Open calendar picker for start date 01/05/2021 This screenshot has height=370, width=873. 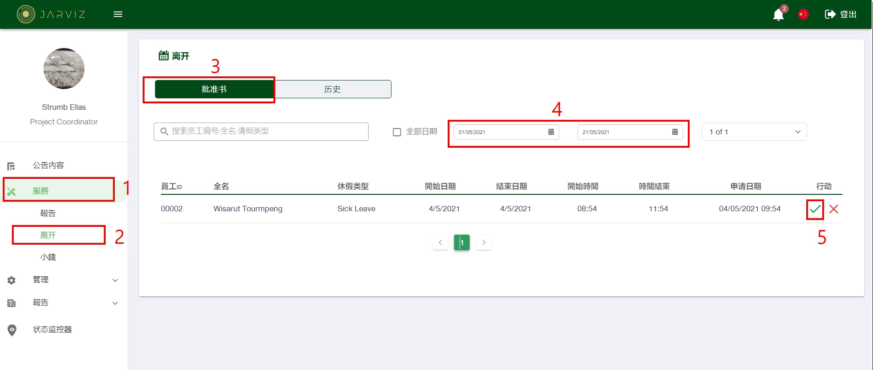pyautogui.click(x=551, y=132)
